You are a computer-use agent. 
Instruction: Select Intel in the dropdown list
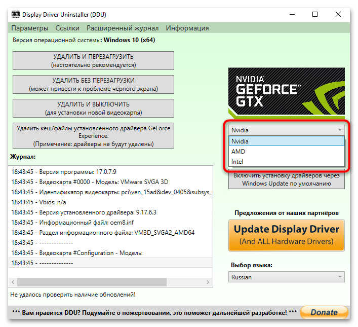(287, 162)
